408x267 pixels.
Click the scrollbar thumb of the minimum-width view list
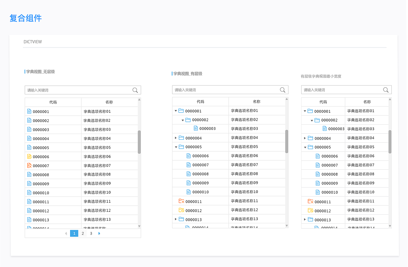(x=390, y=142)
